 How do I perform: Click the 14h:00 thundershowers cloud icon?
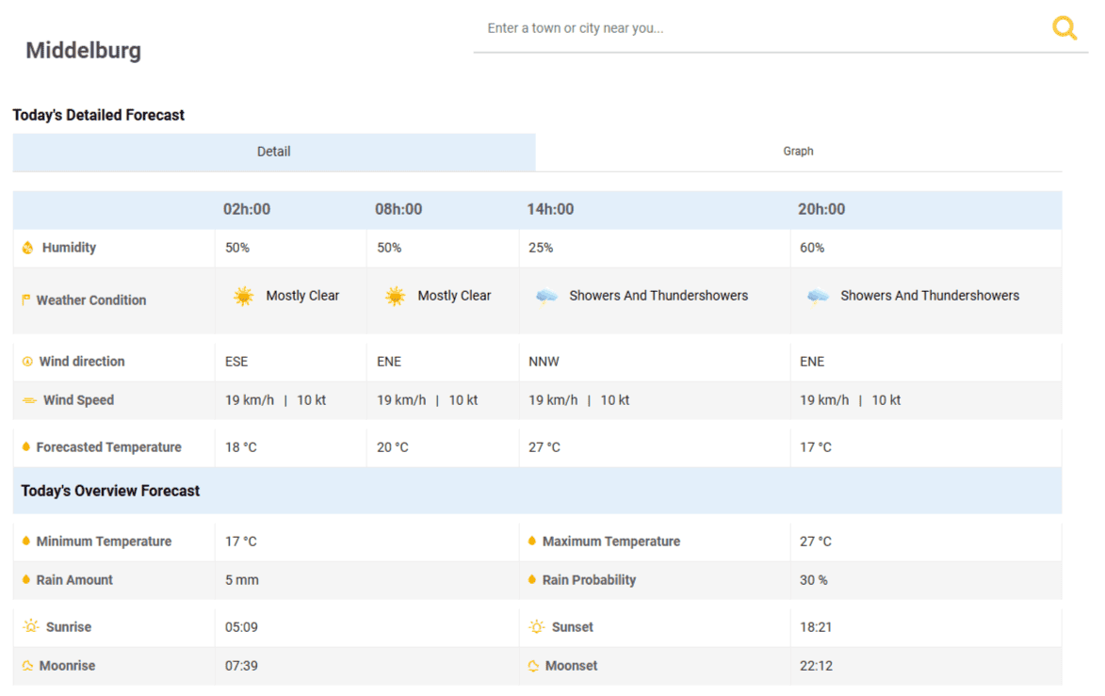tap(547, 296)
